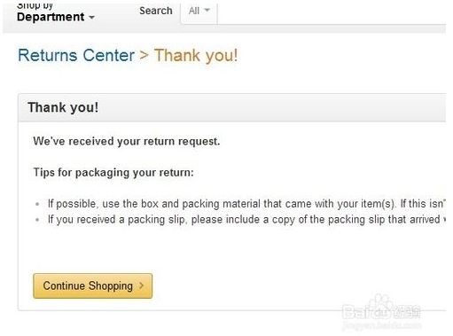
Task: Click the tip about box and packing material
Action: tap(246, 204)
